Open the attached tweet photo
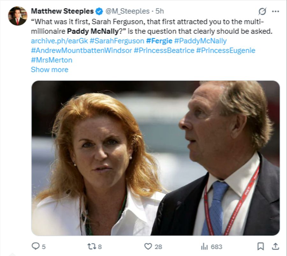This screenshot has height=256, width=287. pos(156,158)
